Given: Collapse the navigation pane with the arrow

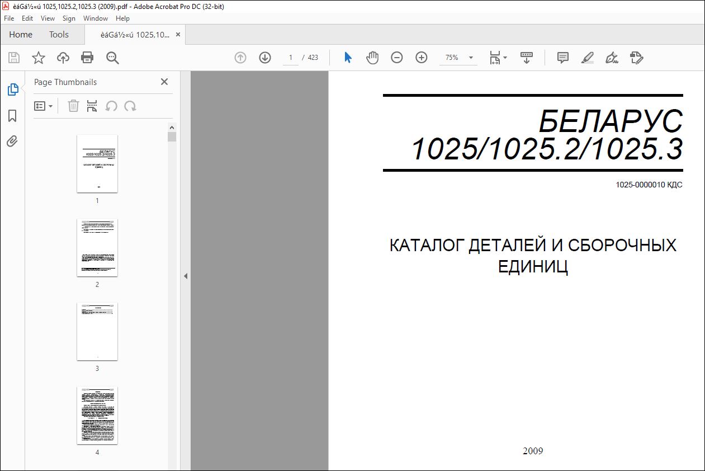Looking at the screenshot, I should 186,276.
